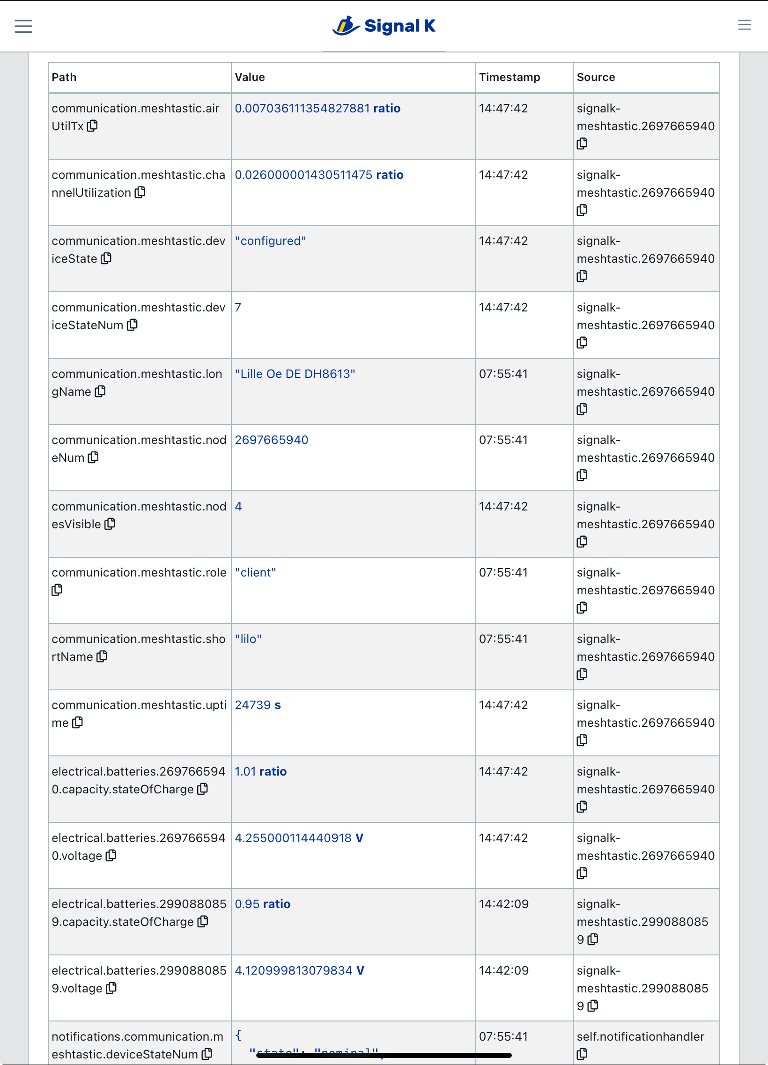Copy the communication.meshtastic.airUtilTx path
This screenshot has width=768, height=1065.
point(93,126)
